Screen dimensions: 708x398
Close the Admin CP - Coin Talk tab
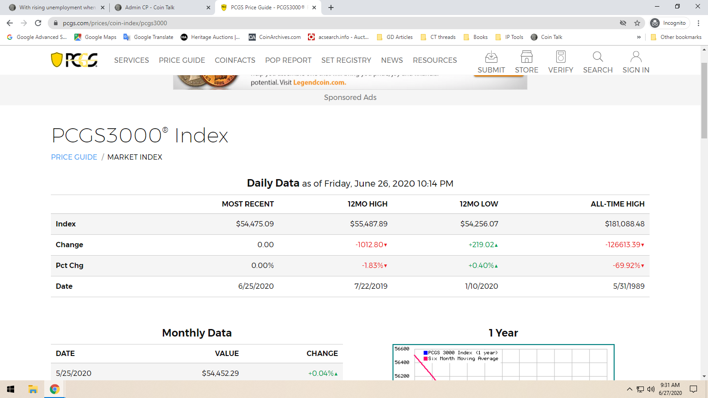click(208, 8)
